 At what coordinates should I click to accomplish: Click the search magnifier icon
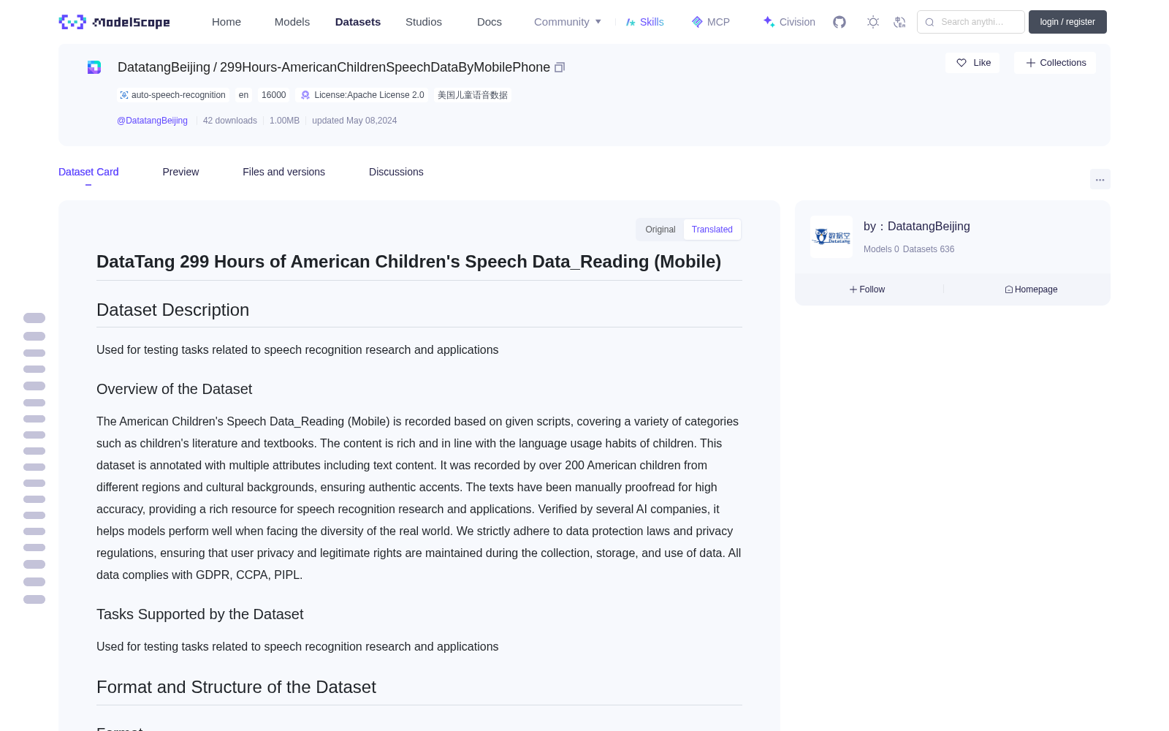coord(930,22)
